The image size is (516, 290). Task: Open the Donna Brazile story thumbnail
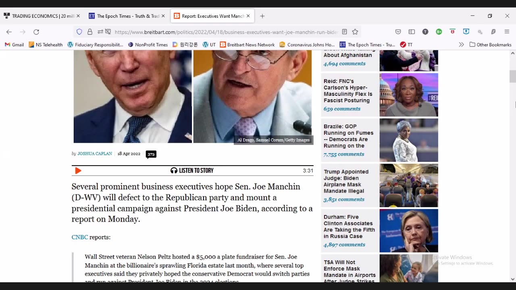pos(409,140)
